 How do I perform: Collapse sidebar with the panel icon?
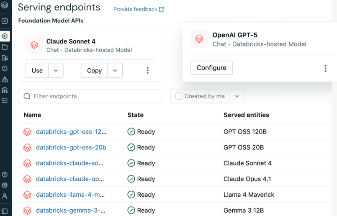pos(5,211)
